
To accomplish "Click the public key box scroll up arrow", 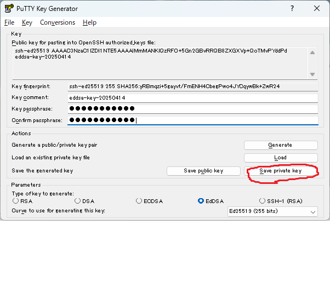I will [312, 53].
